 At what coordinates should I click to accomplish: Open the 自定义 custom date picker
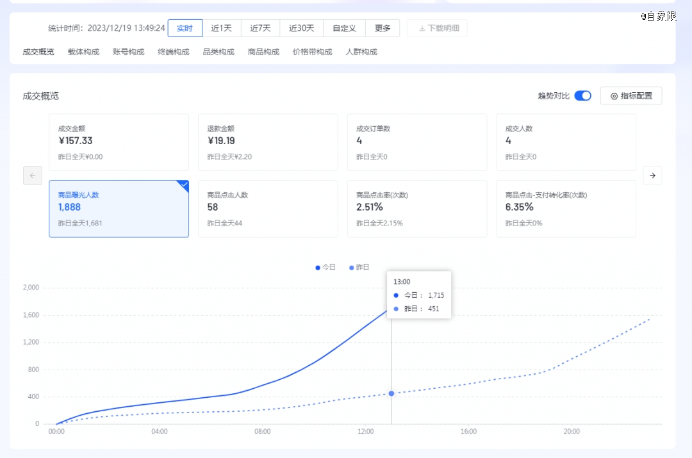344,28
